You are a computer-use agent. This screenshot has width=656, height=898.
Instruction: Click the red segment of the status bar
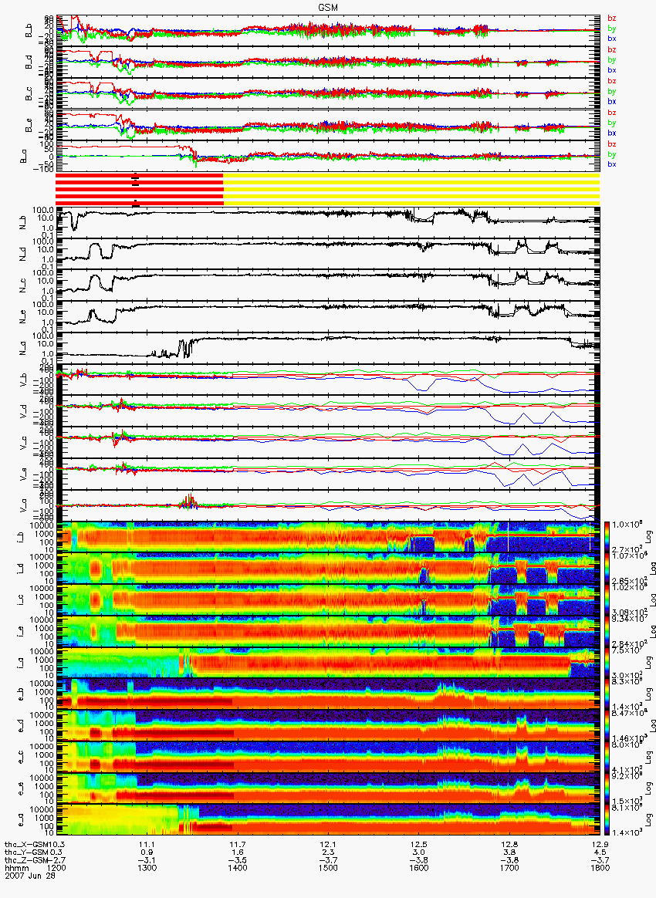(139, 189)
